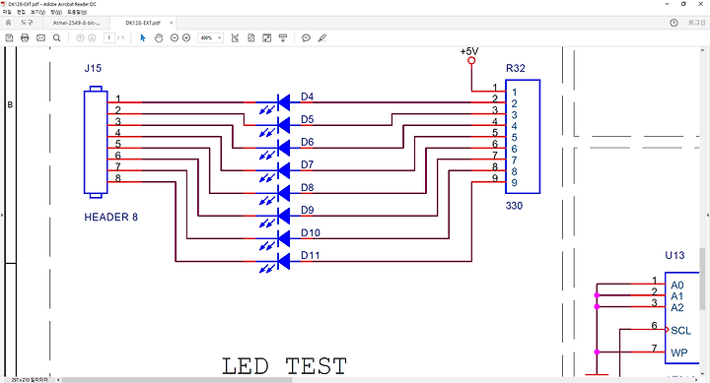Click the Print file icon
The image size is (710, 383).
pos(25,38)
